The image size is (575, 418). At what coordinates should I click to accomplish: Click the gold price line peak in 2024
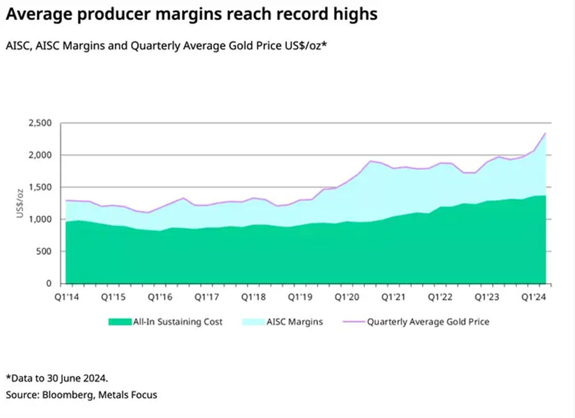click(545, 133)
